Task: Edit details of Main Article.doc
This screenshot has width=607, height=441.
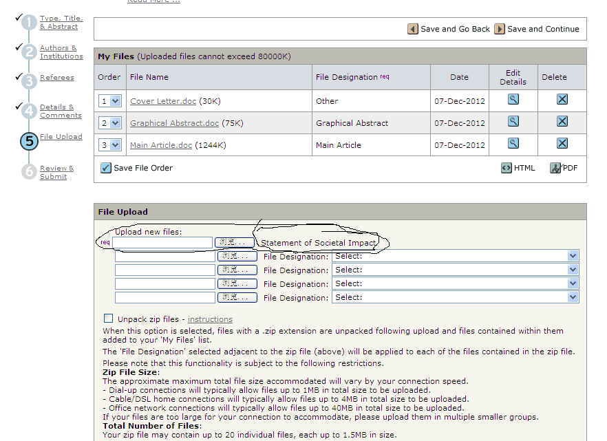Action: click(x=513, y=144)
